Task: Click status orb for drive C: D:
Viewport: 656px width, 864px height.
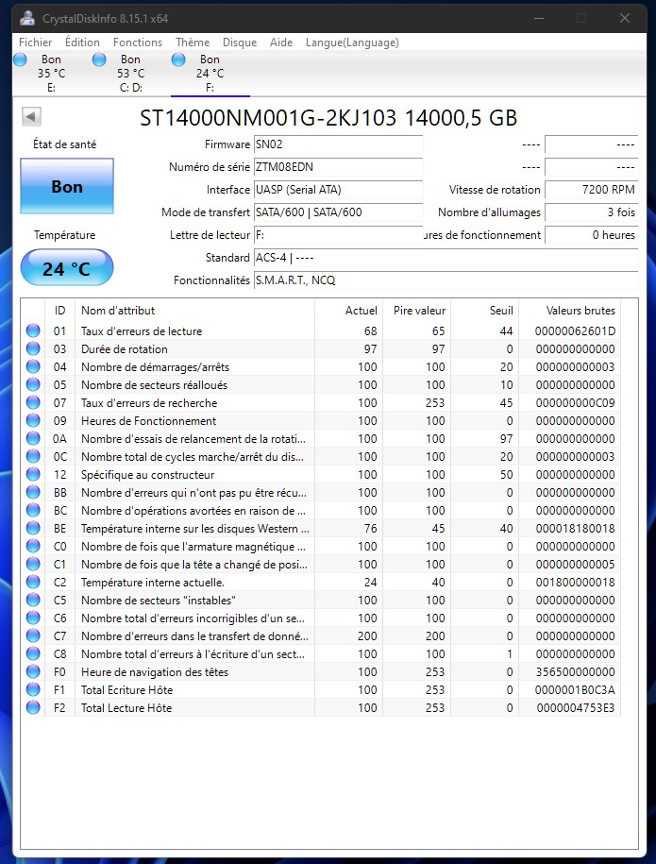Action: click(100, 59)
